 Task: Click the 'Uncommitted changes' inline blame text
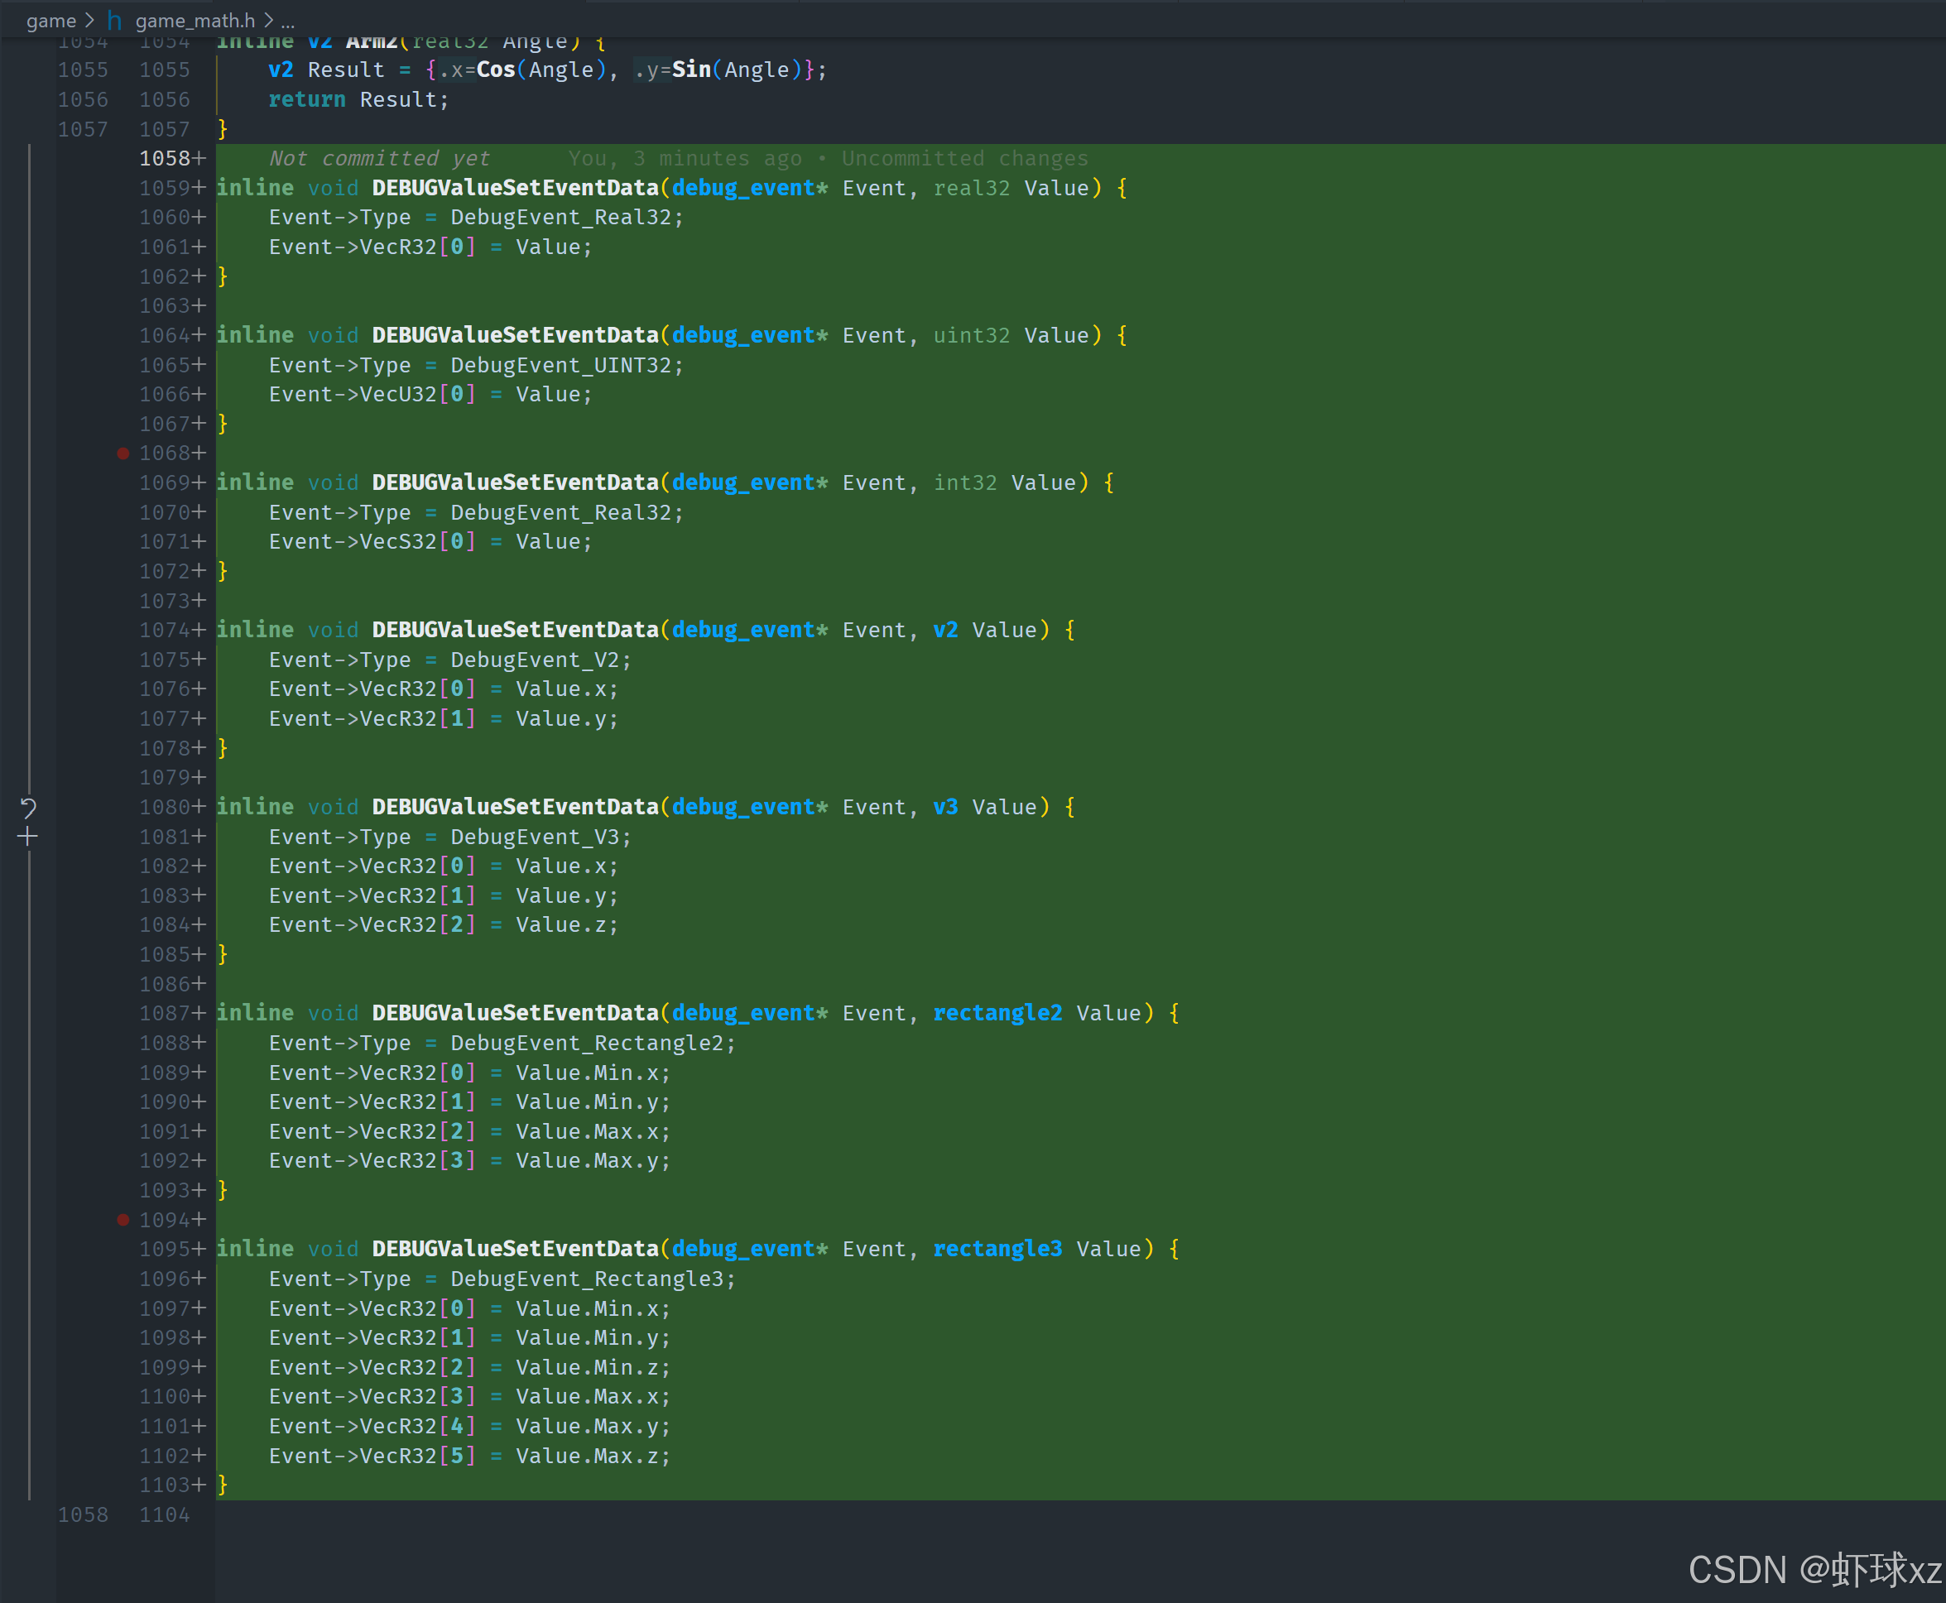(964, 159)
